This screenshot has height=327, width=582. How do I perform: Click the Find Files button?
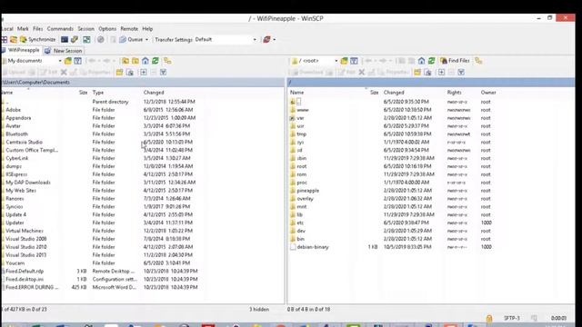455,61
